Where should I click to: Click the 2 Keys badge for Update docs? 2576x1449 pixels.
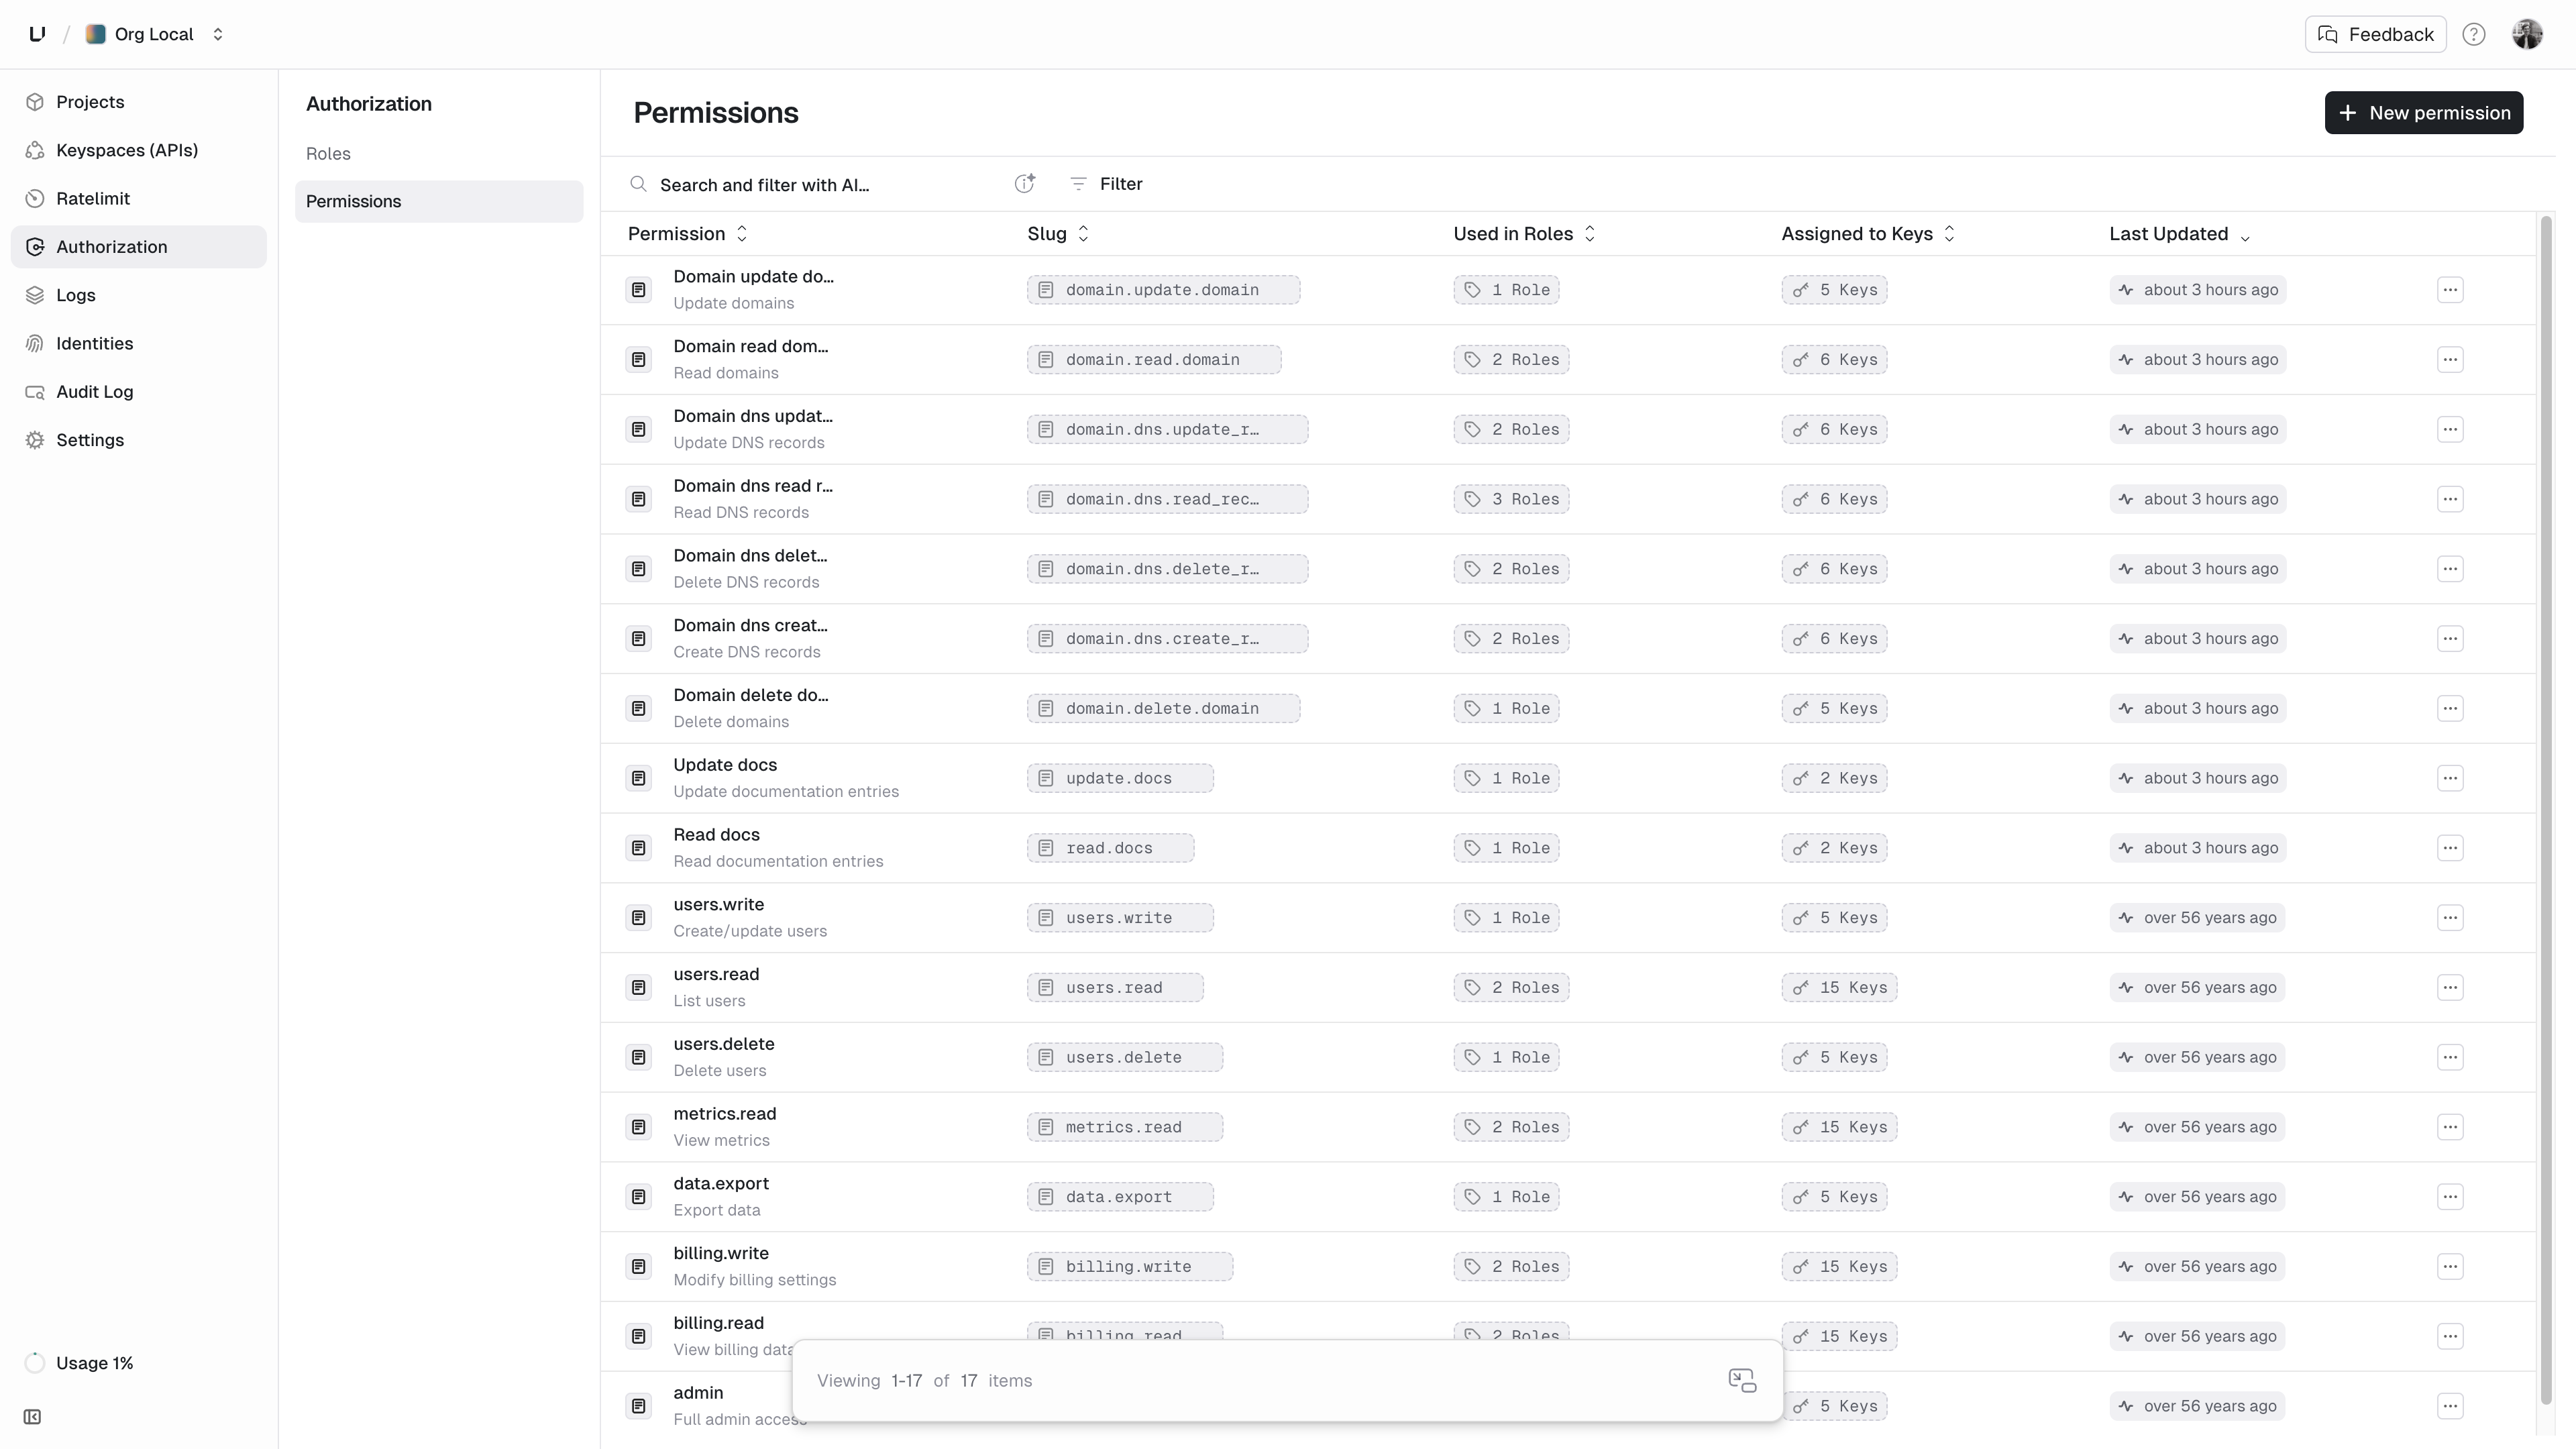(1834, 778)
